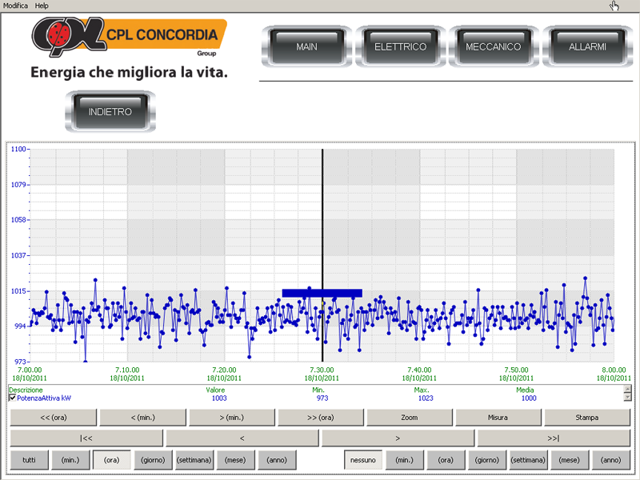Step forward with the wide > button

click(398, 438)
